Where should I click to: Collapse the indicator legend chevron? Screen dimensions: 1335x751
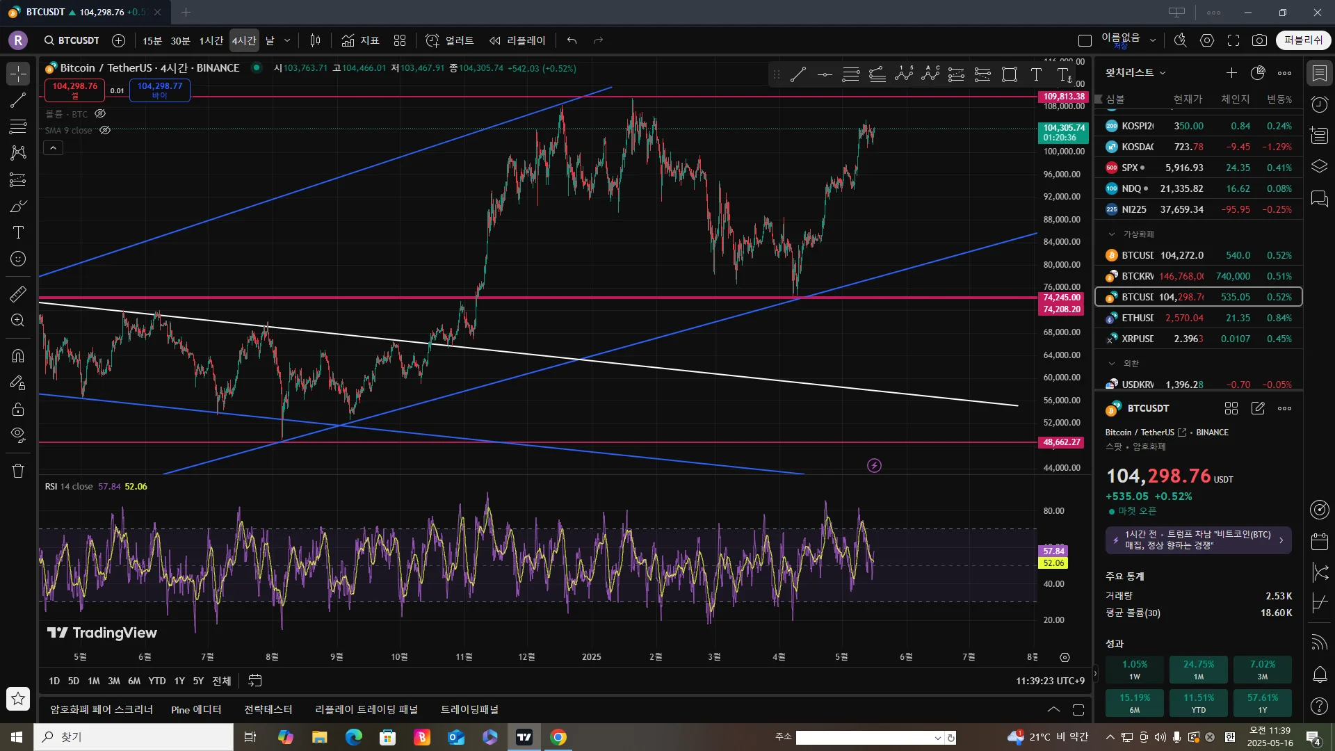click(x=54, y=147)
